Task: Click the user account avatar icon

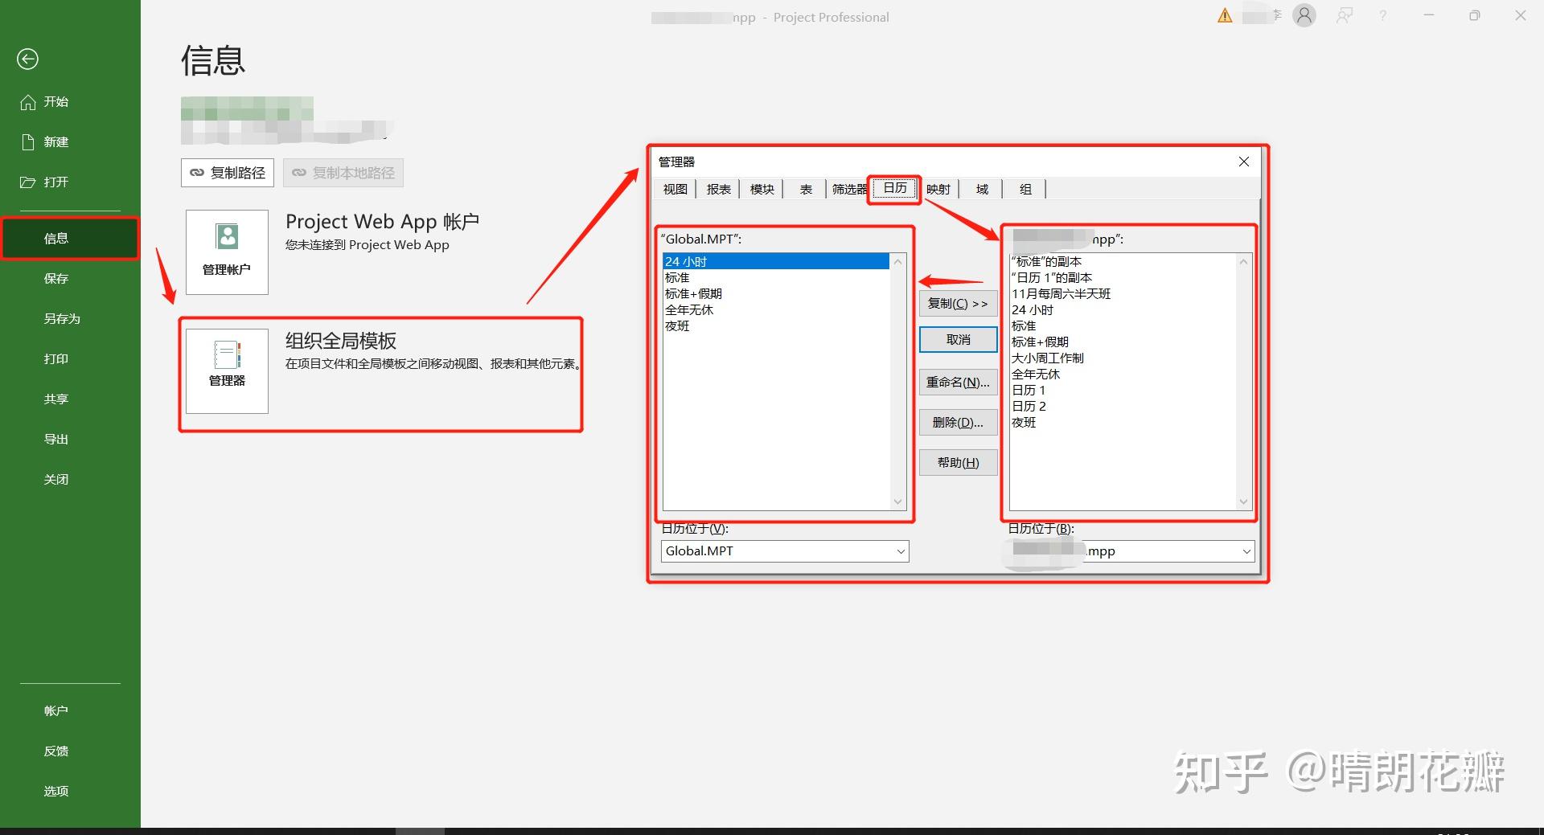Action: 1304,15
